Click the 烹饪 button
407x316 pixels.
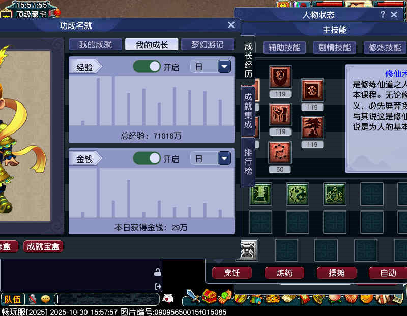click(232, 273)
